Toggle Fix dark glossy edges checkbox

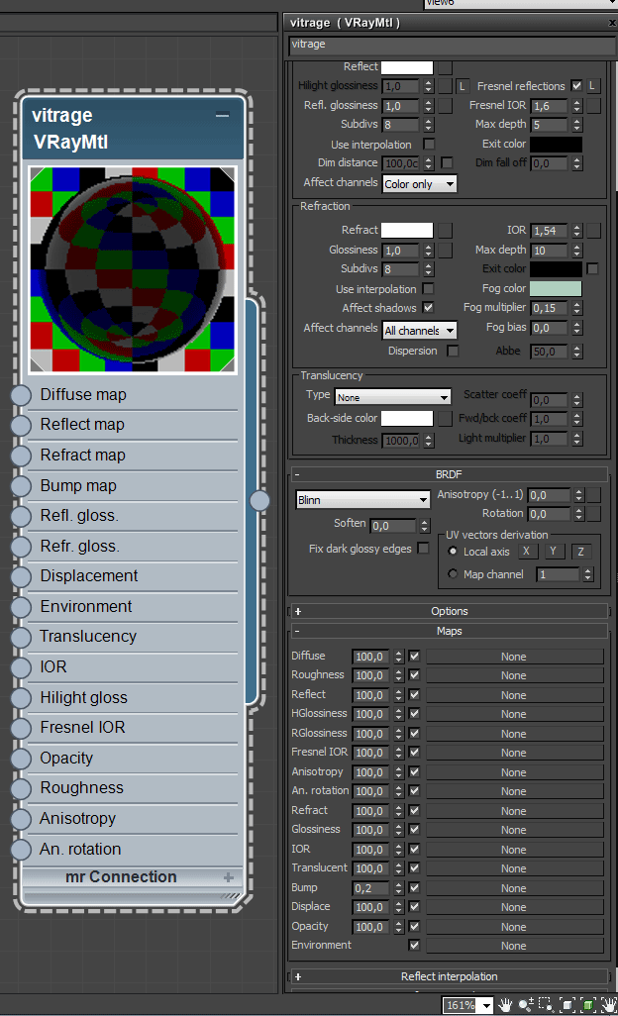pyautogui.click(x=423, y=549)
